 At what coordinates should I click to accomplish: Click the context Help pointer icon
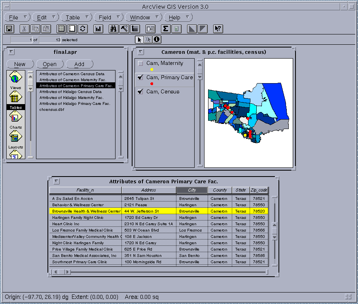(x=218, y=29)
